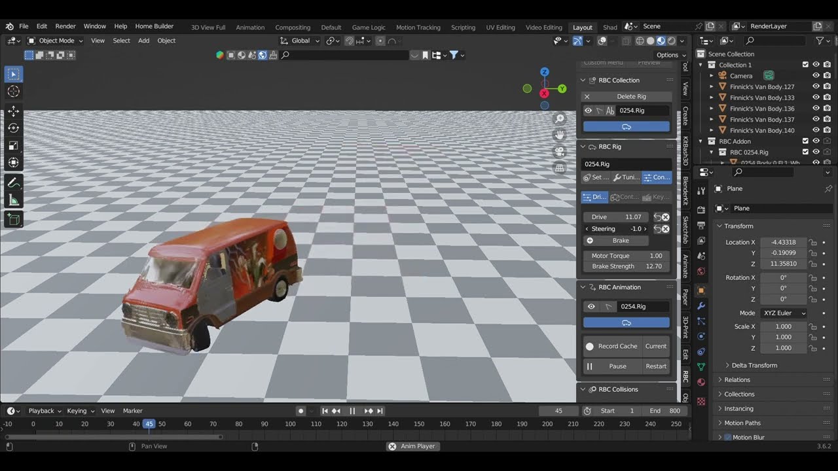Screen dimensions: 838x471
Task: Expand the Relations panel
Action: (737, 379)
